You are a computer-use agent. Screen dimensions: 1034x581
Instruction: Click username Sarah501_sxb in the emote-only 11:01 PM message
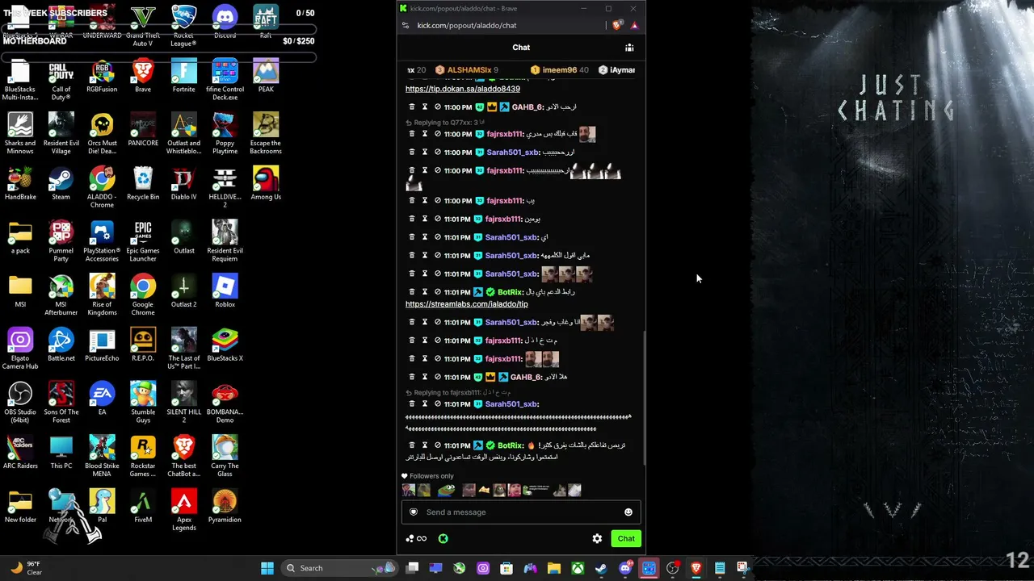point(511,274)
